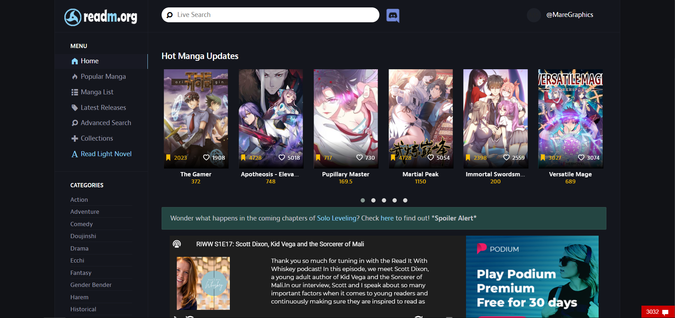Select the Adventure category
675x318 pixels.
click(x=85, y=212)
